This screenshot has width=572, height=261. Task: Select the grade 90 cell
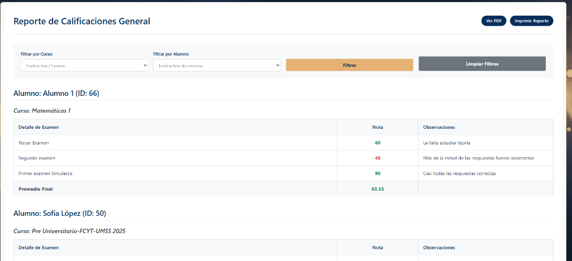(x=378, y=173)
